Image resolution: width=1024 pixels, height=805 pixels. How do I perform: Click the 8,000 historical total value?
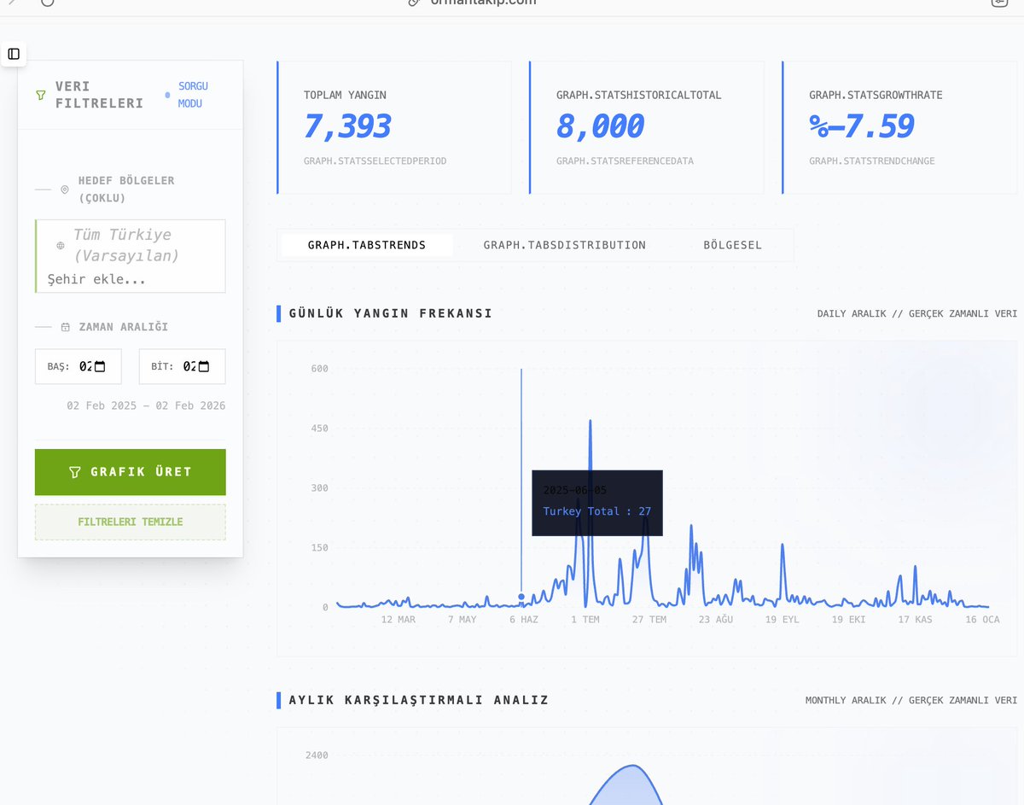tap(600, 126)
